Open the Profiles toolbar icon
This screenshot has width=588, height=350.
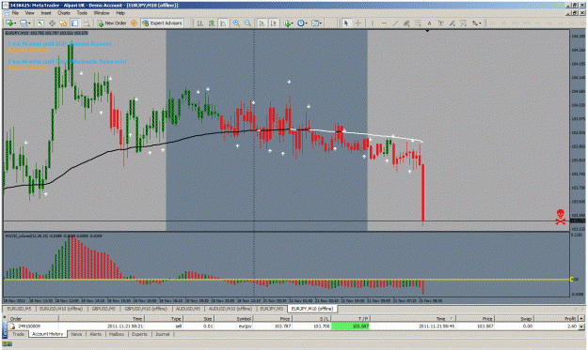[x=24, y=23]
